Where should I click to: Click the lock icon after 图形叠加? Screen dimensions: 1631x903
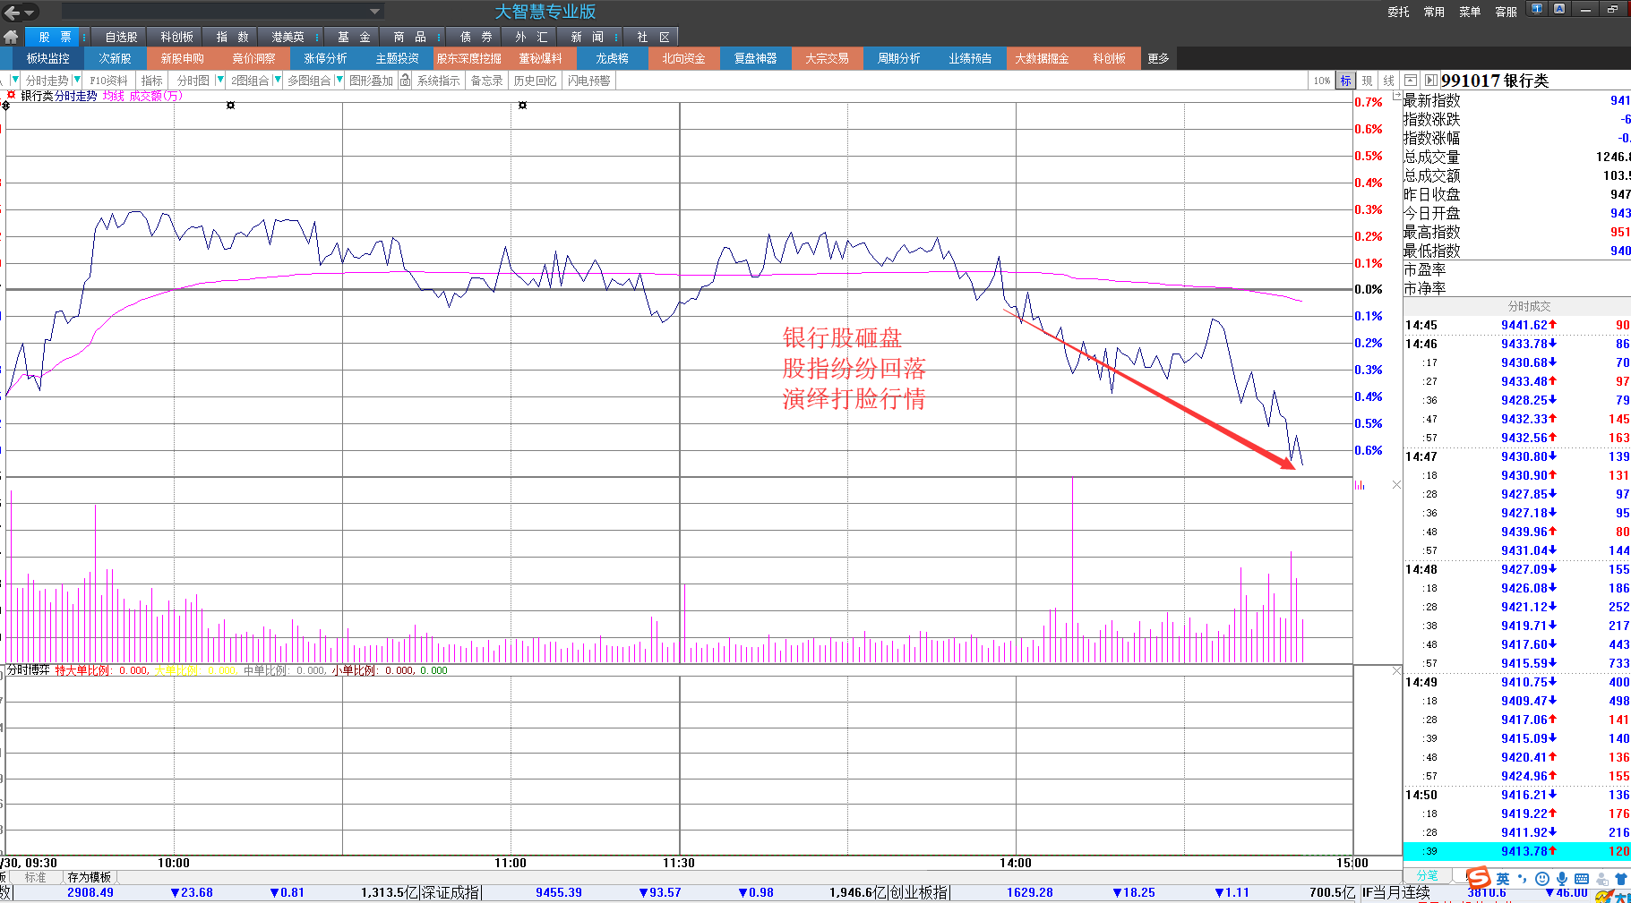(405, 81)
